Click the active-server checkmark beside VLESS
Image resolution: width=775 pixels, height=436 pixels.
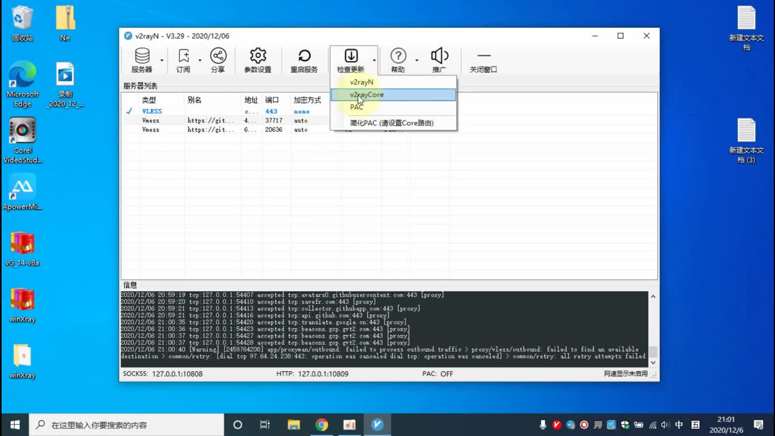pos(129,111)
